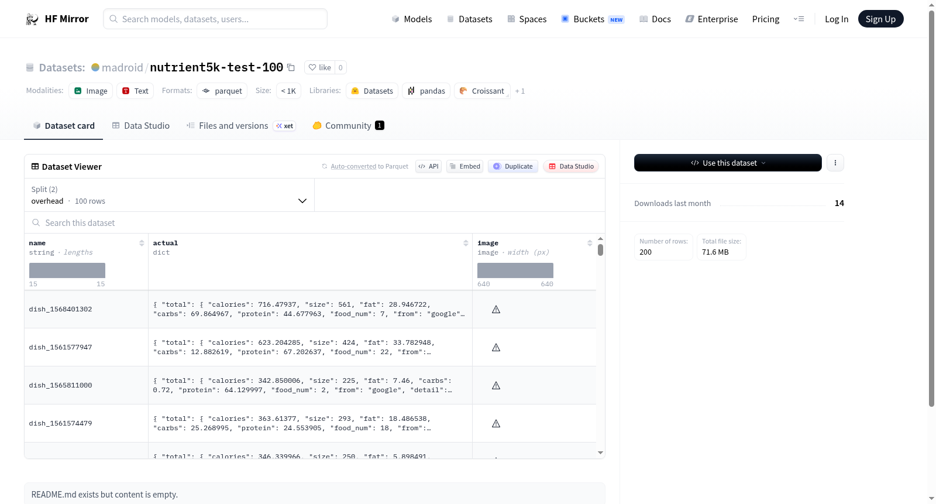
Task: Click warning icon in dish_1568401302 row
Action: (x=496, y=310)
